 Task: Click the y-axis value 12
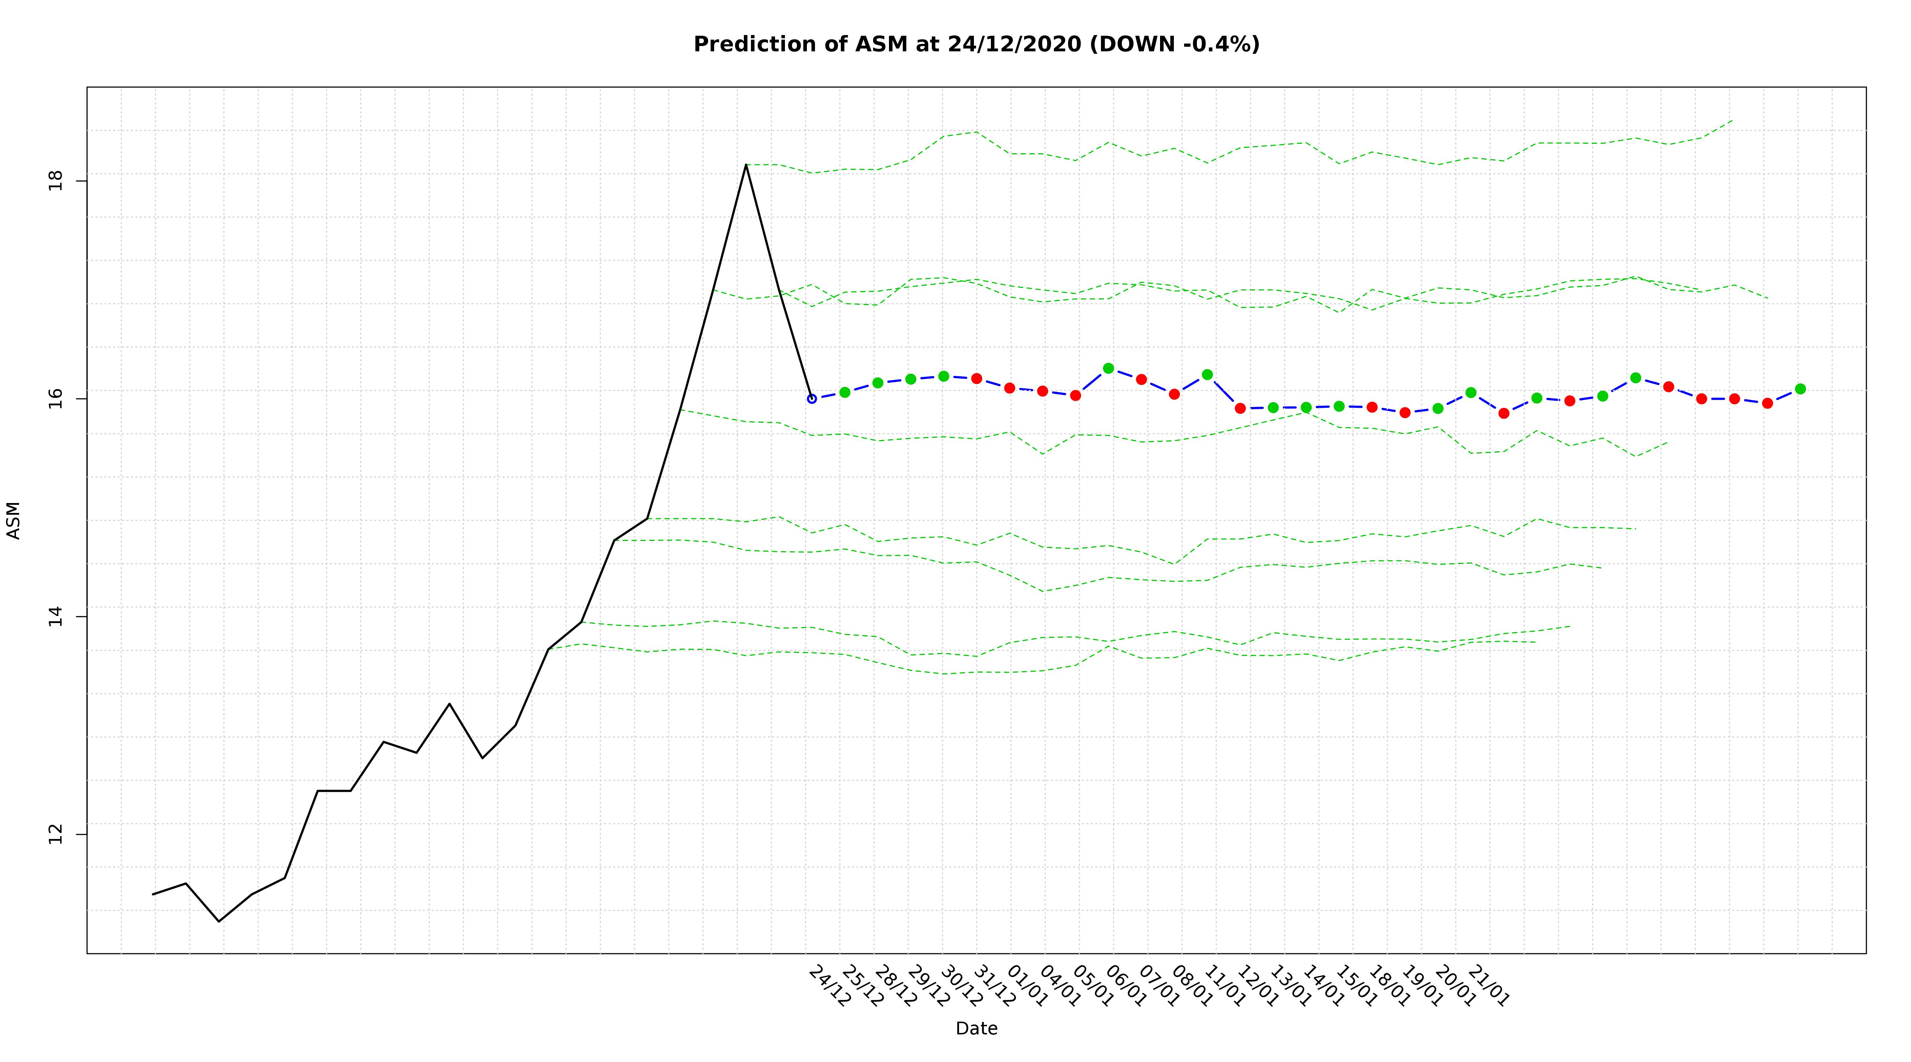coord(55,834)
